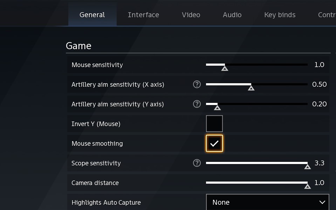Click the Mouse sensitivity slider handle
The height and width of the screenshot is (210, 336).
[225, 68]
